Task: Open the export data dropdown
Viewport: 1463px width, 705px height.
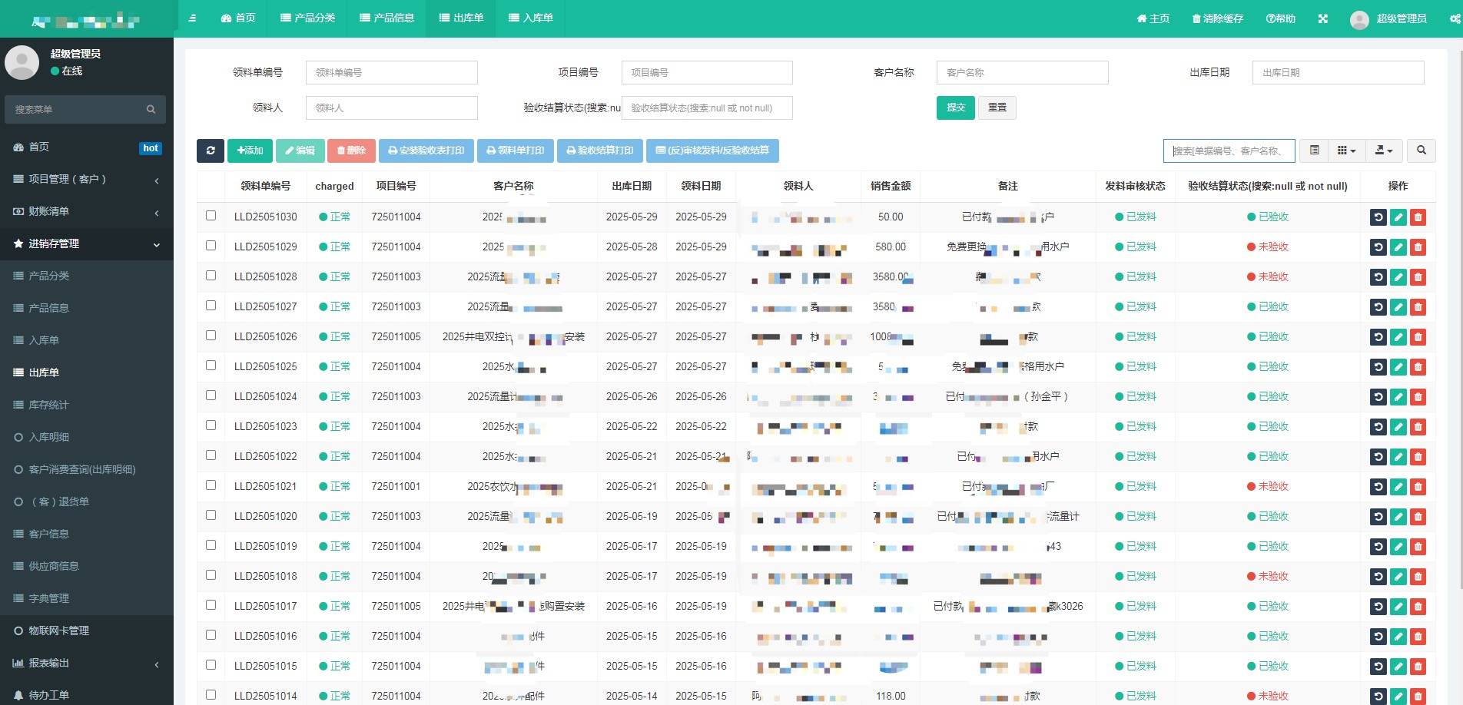Action: tap(1384, 151)
